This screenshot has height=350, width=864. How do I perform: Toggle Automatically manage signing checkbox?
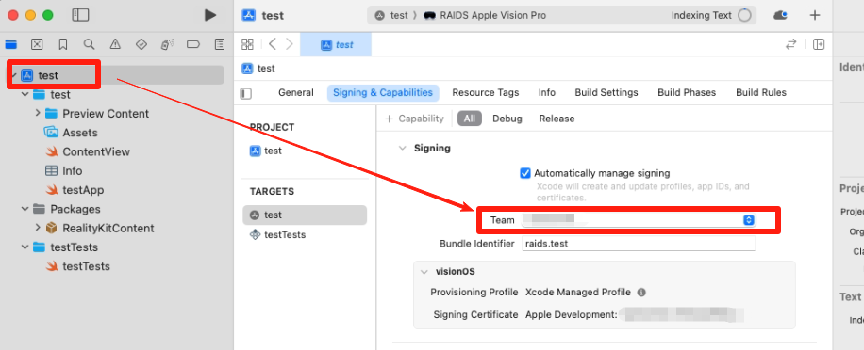click(x=525, y=173)
